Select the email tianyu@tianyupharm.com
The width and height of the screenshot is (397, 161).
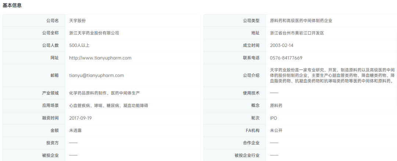pos(96,75)
